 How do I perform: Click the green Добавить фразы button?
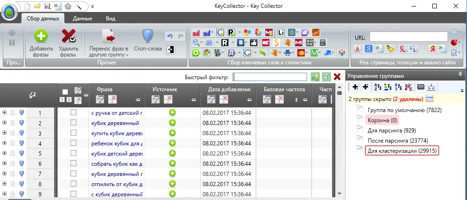(41, 43)
